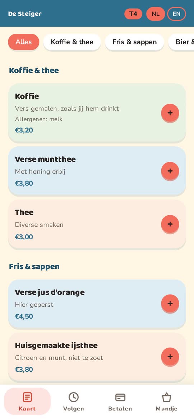The image size is (194, 419).
Task: Add Huisgemaakte ijsthee via plus icon
Action: [170, 357]
